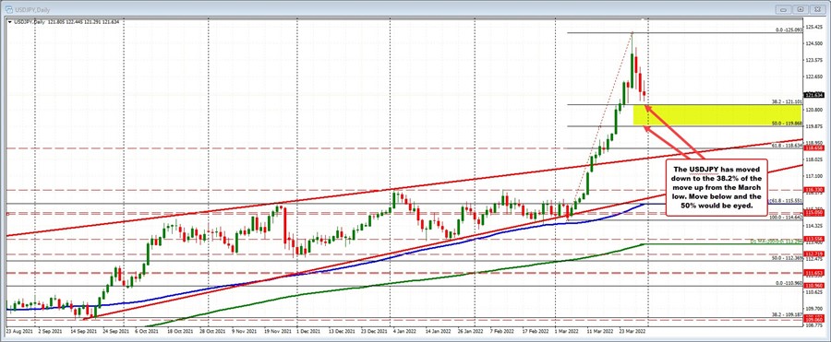Click the 110.625 price axis value
The image size is (831, 342).
[814, 291]
